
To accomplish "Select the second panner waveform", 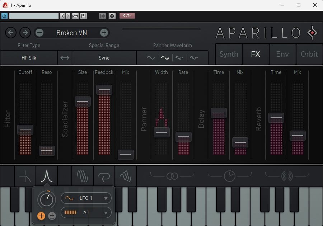I will [165, 58].
